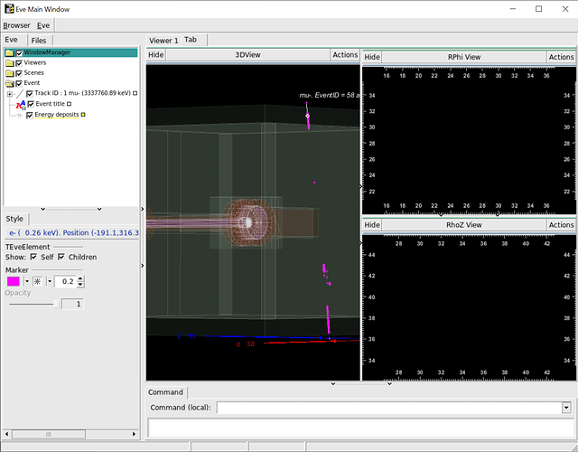
Task: Decrease marker size with down stepper arrow
Action: [x=80, y=285]
